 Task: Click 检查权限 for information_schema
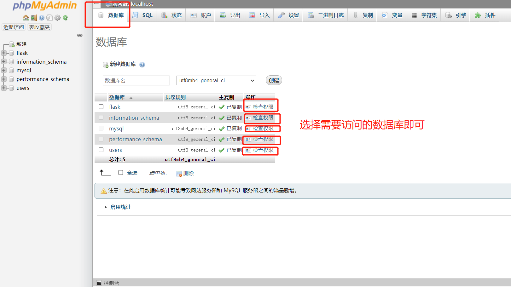(x=263, y=118)
